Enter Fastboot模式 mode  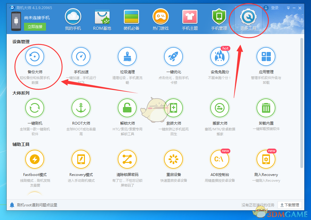point(34,159)
